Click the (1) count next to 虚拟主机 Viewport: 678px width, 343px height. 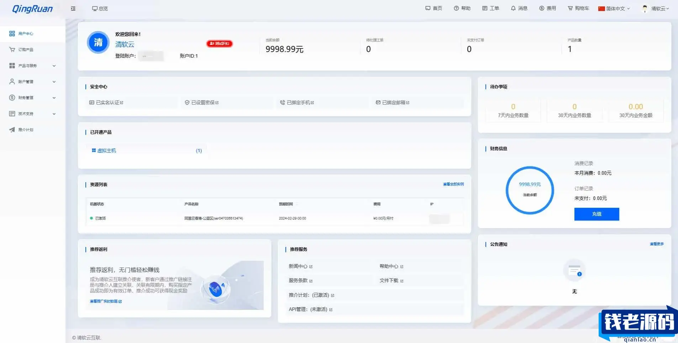pos(199,151)
